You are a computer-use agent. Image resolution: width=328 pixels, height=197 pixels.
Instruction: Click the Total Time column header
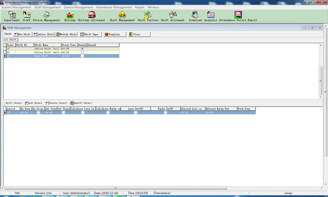point(70,45)
